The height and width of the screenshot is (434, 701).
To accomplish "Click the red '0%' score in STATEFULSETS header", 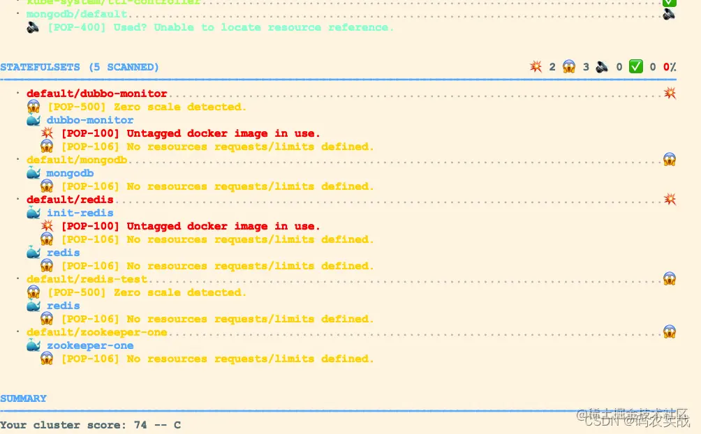I will click(x=670, y=67).
